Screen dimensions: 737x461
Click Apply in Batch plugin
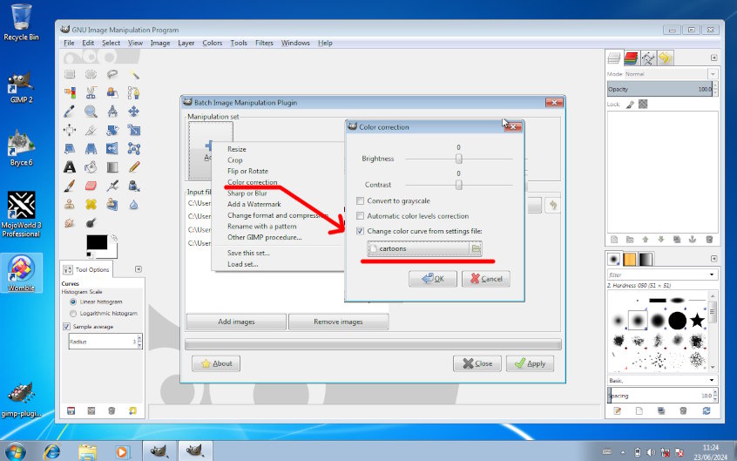tap(531, 363)
